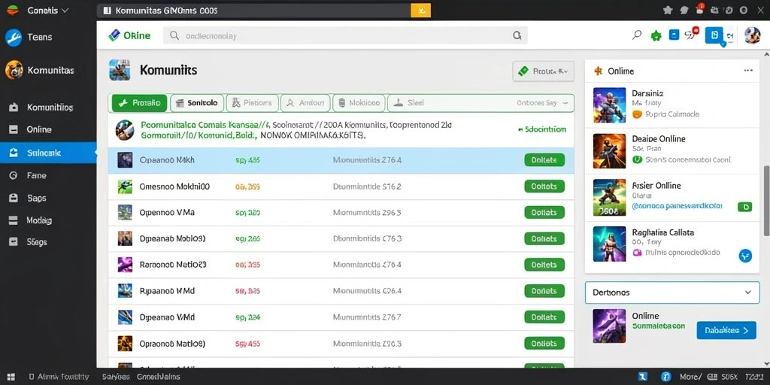Click the blue Dabaliters button
770x385 pixels.
tap(726, 331)
